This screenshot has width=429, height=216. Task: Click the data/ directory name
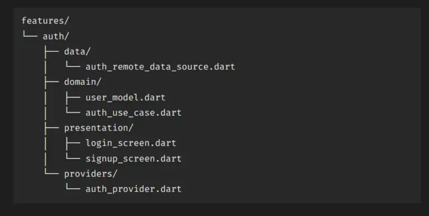[77, 51]
